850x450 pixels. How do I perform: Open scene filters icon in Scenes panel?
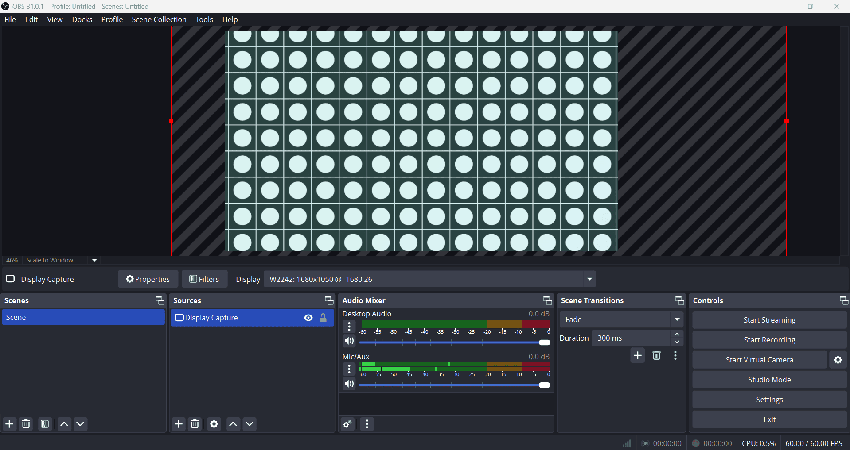click(45, 424)
